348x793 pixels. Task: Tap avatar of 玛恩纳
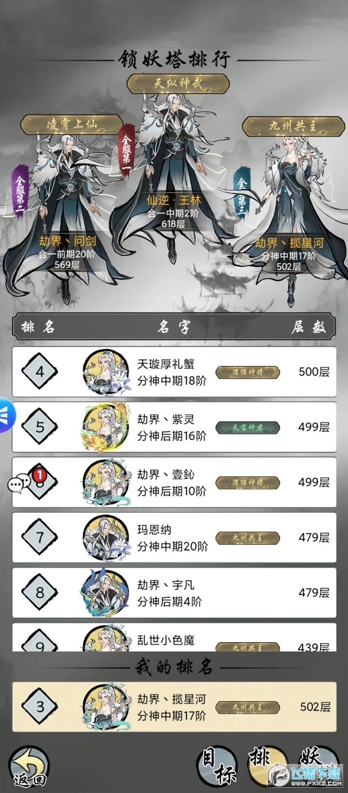click(x=106, y=537)
